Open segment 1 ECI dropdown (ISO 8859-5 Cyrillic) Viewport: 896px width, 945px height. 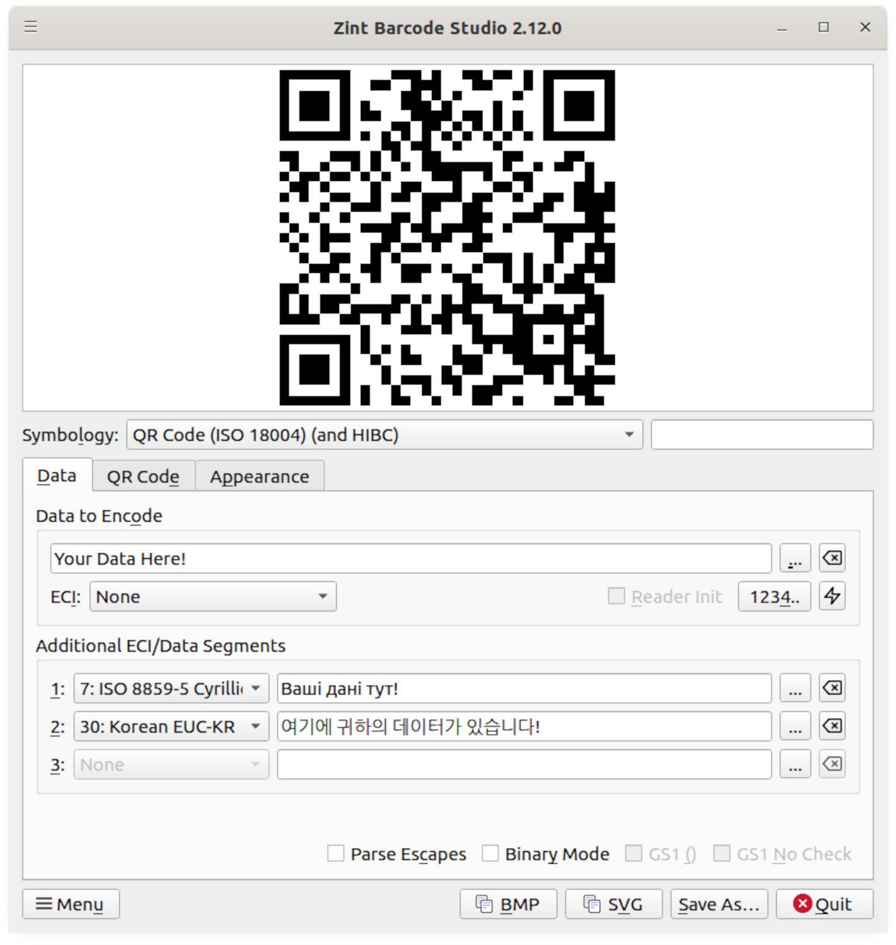(171, 688)
